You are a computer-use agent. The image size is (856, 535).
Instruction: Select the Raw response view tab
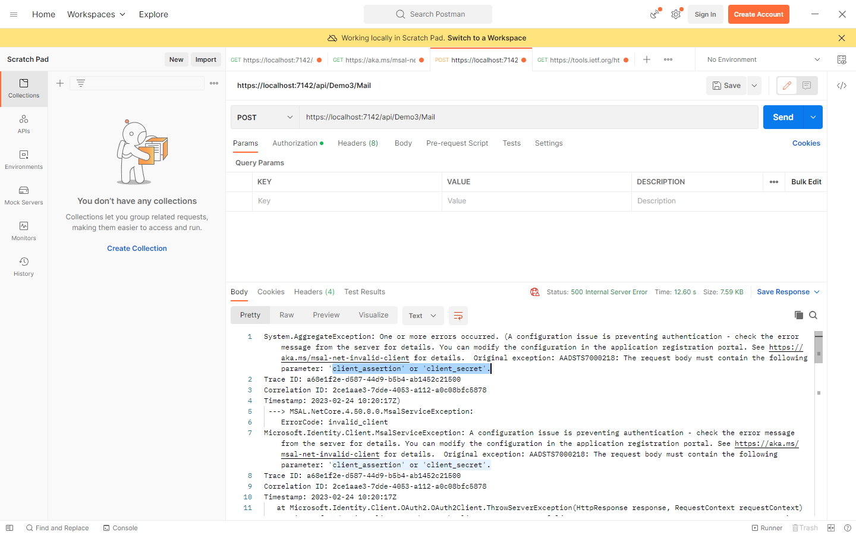287,315
